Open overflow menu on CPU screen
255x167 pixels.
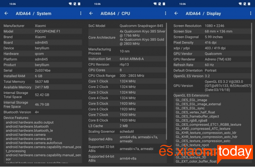pyautogui.click(x=165, y=13)
